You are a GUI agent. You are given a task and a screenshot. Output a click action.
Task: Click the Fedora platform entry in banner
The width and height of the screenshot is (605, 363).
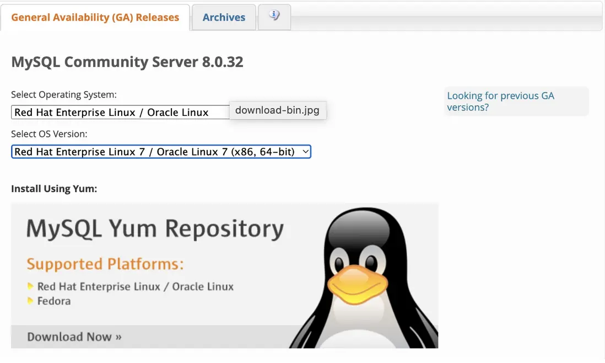tap(54, 301)
